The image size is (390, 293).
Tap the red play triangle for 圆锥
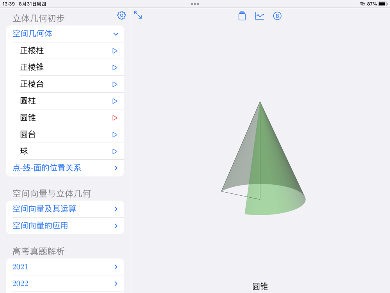pos(115,118)
